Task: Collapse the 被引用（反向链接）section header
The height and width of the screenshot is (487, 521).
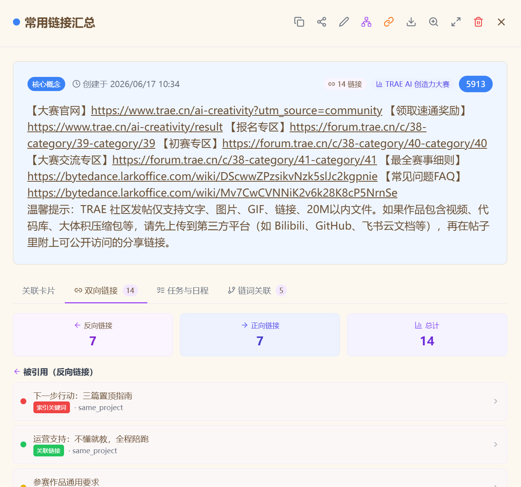Action: (53, 372)
